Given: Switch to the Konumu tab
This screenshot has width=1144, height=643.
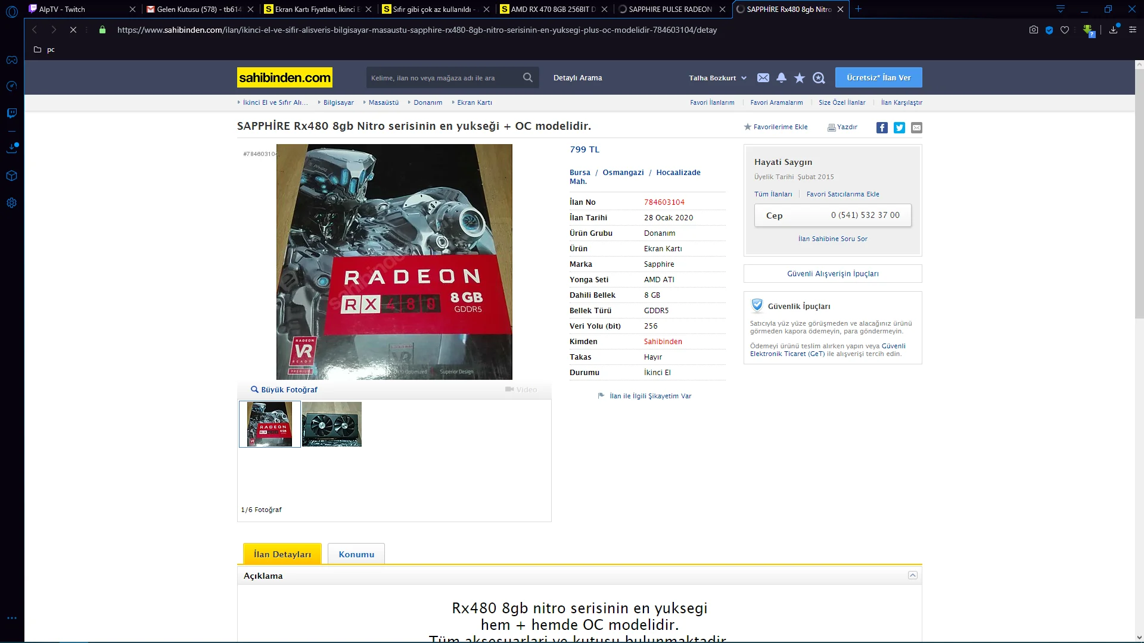Looking at the screenshot, I should [356, 554].
